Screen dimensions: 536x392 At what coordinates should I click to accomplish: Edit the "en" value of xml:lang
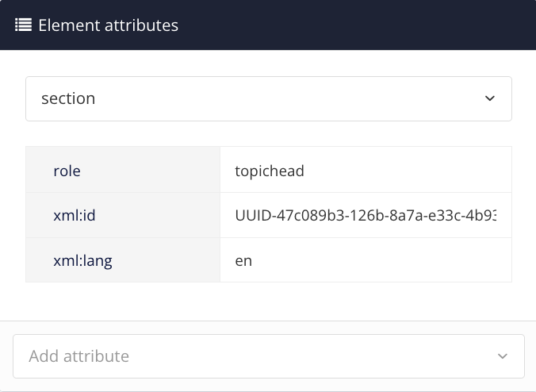(x=365, y=259)
